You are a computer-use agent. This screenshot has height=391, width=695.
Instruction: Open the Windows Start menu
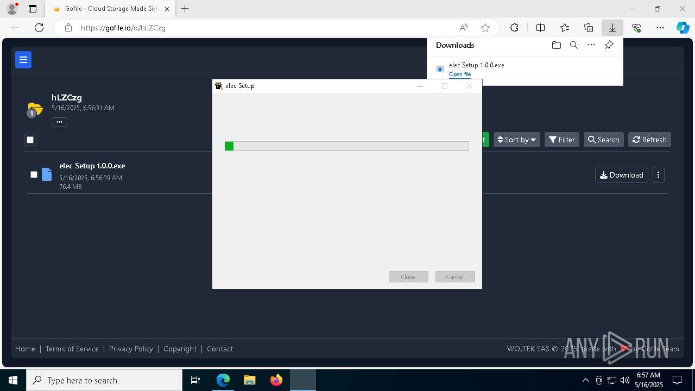[x=13, y=380]
